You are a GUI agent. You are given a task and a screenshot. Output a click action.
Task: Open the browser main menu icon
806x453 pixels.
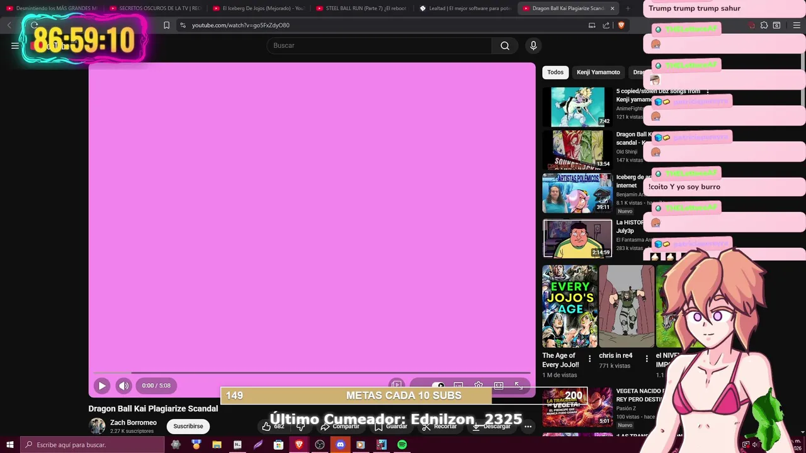(797, 25)
